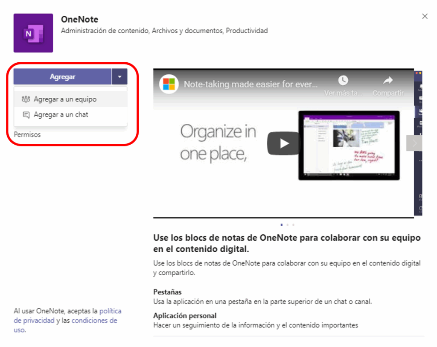437x347 pixels.
Task: Open the 'política de privacidad' link
Action: pos(110,311)
